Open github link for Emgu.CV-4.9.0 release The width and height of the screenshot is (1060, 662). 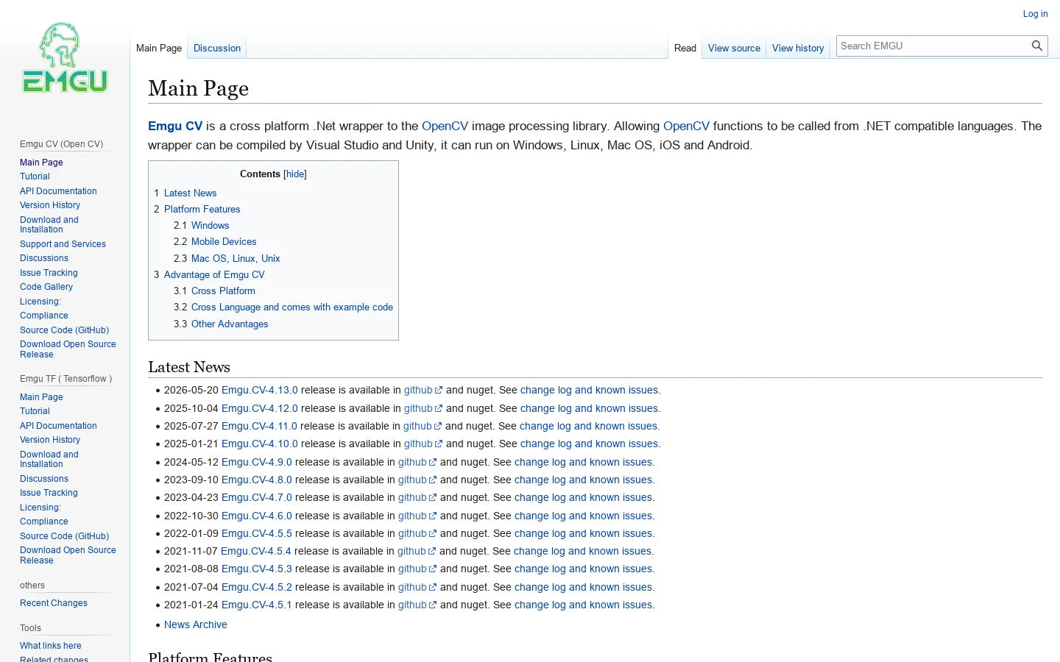point(417,463)
